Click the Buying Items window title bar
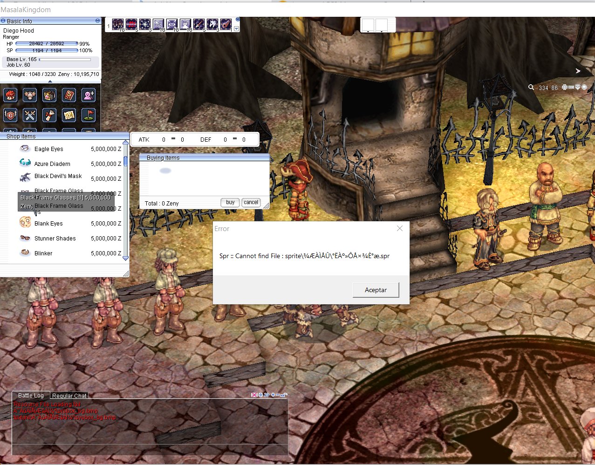Screen dimensions: 595x465 click(x=205, y=157)
